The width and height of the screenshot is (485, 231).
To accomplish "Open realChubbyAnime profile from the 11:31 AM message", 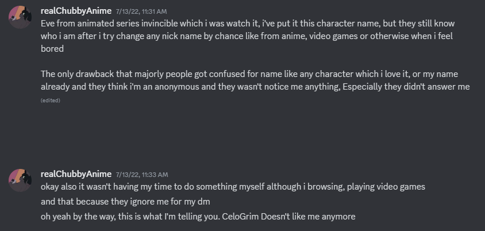I will pos(76,10).
